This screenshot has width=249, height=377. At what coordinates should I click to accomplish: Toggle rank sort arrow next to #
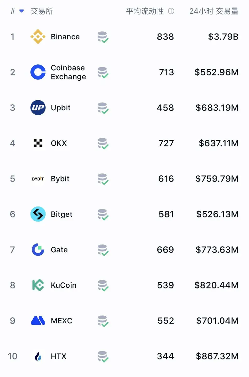click(21, 11)
